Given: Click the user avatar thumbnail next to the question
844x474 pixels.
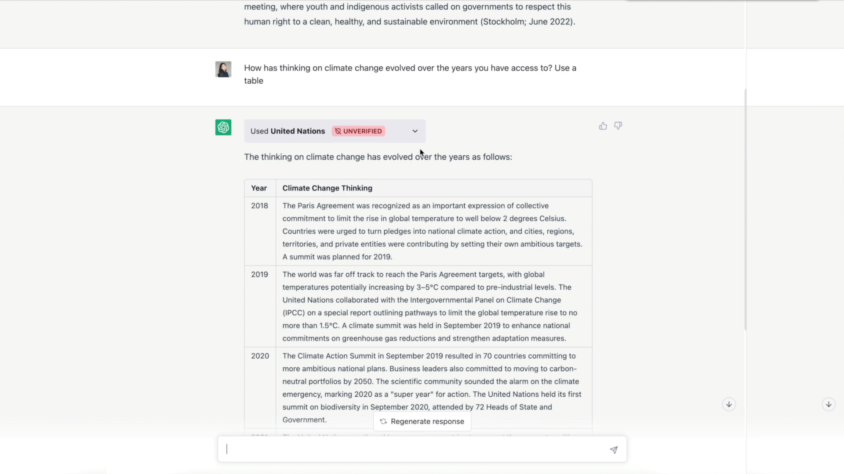Looking at the screenshot, I should click(x=223, y=69).
